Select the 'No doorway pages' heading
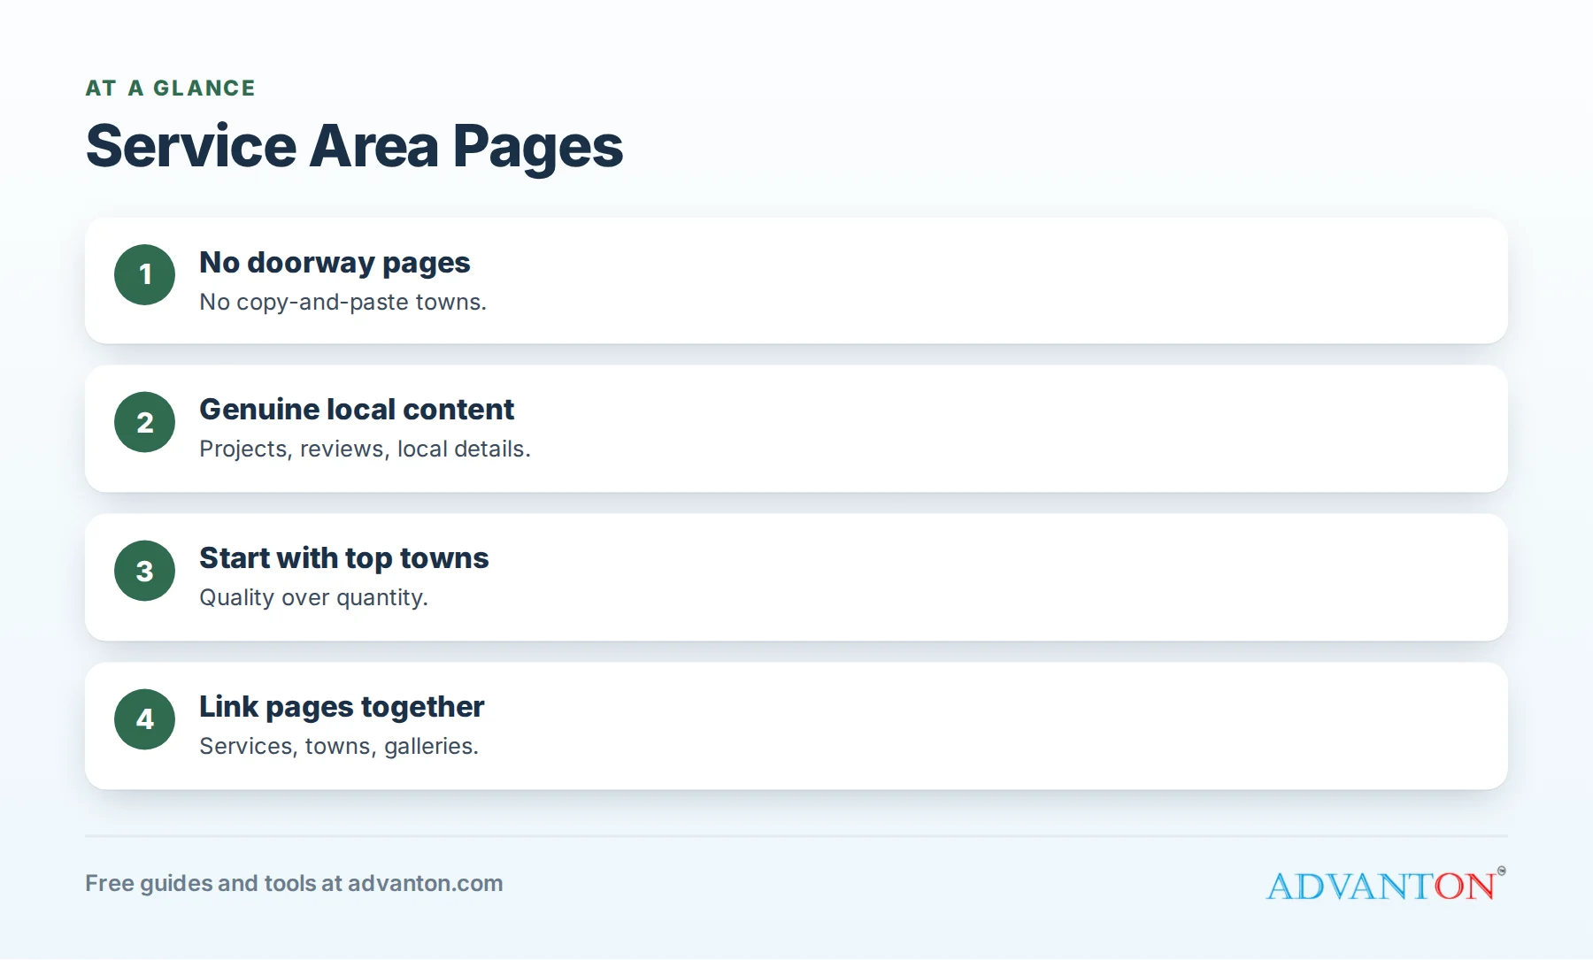This screenshot has height=960, width=1593. point(335,263)
